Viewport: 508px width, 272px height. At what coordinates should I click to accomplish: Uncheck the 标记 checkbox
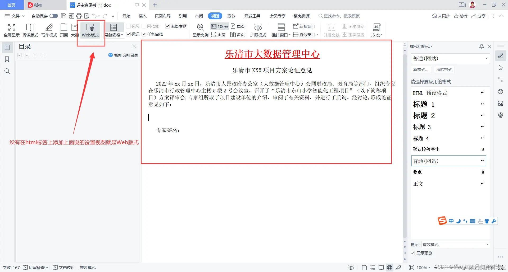pyautogui.click(x=128, y=34)
